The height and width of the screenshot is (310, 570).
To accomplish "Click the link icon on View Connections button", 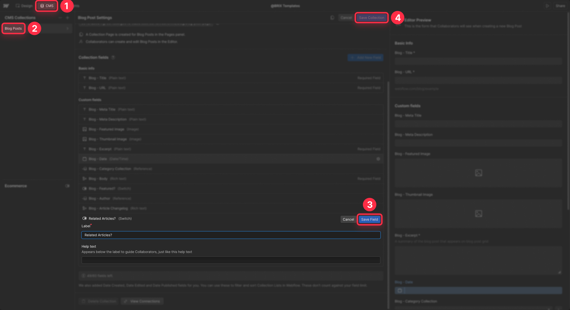I will pyautogui.click(x=126, y=301).
